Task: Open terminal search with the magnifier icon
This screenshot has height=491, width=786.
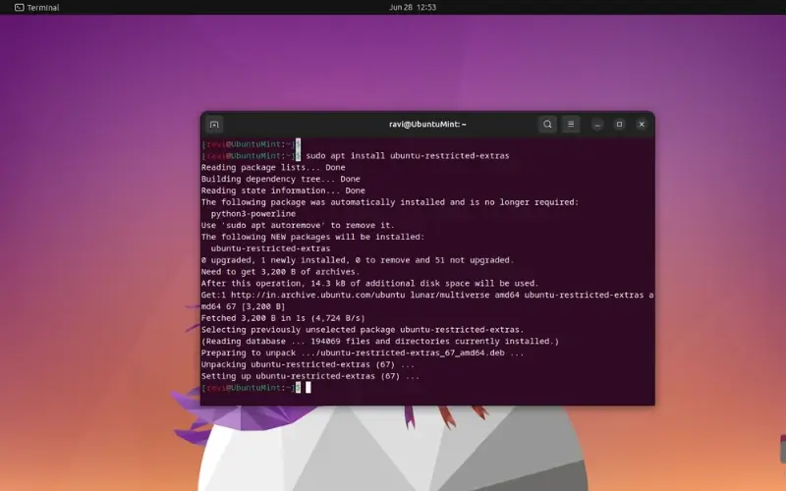Action: (x=547, y=125)
